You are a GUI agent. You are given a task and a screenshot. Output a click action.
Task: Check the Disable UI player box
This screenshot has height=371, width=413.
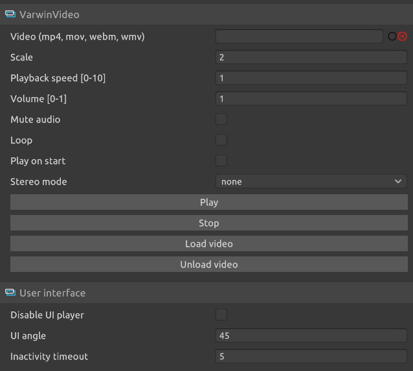click(x=221, y=315)
